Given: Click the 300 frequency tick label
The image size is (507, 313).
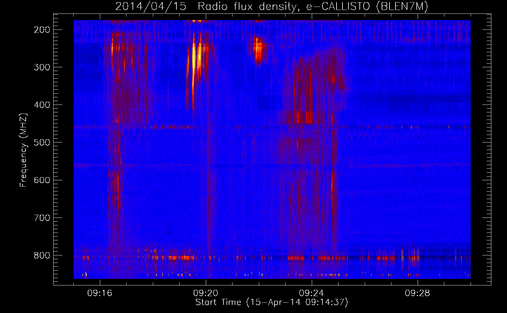Looking at the screenshot, I should (42, 67).
